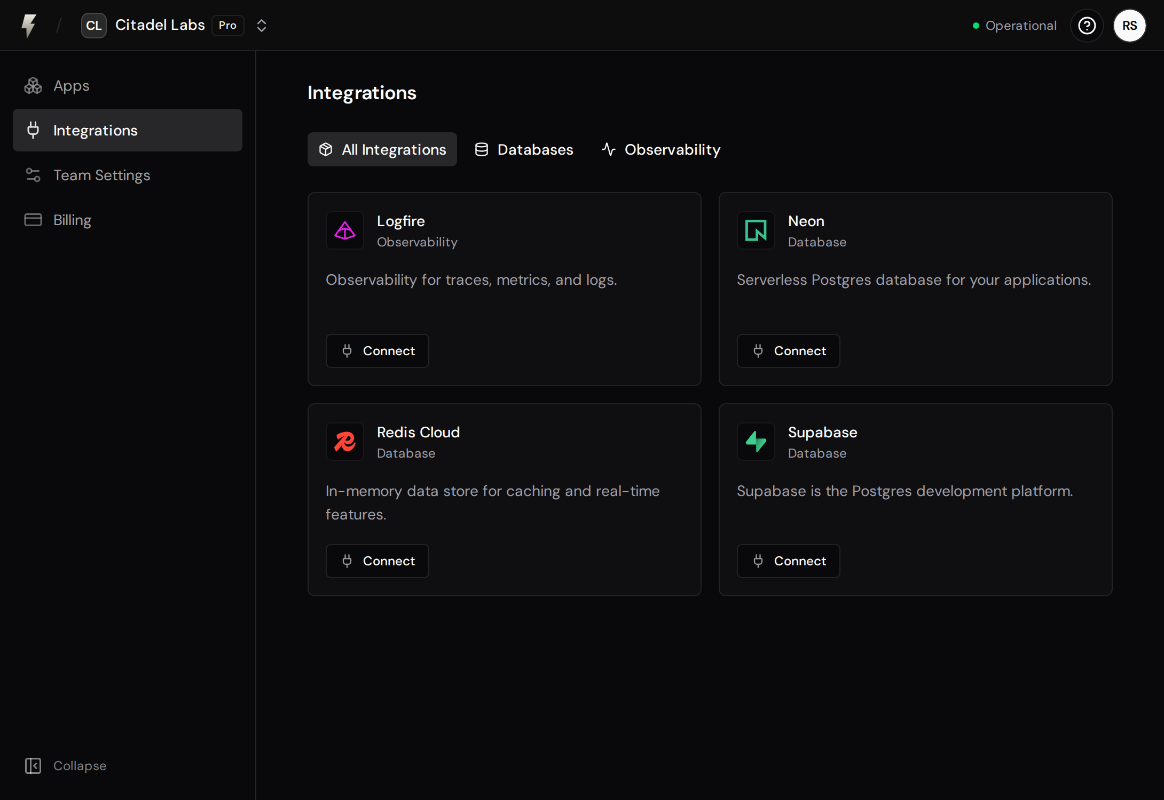Click Database label under Supabase
This screenshot has height=800, width=1164.
pyautogui.click(x=817, y=453)
